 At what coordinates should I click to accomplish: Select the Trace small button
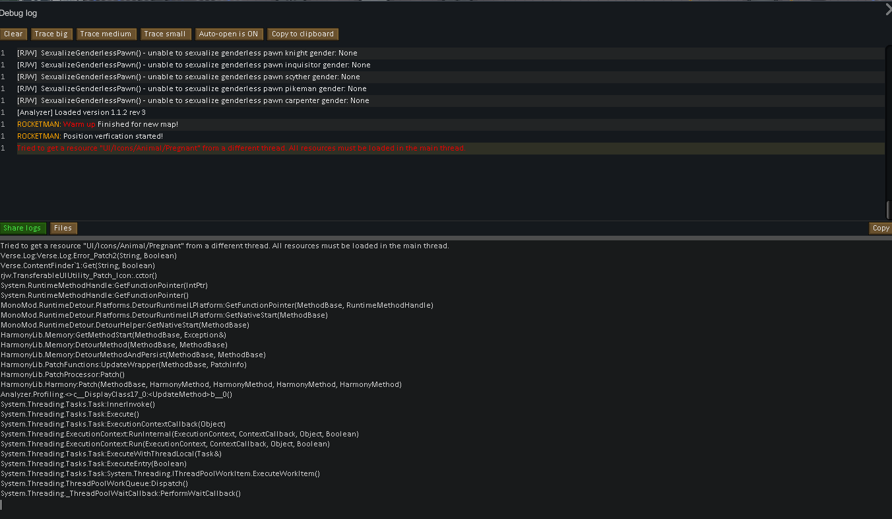[165, 34]
